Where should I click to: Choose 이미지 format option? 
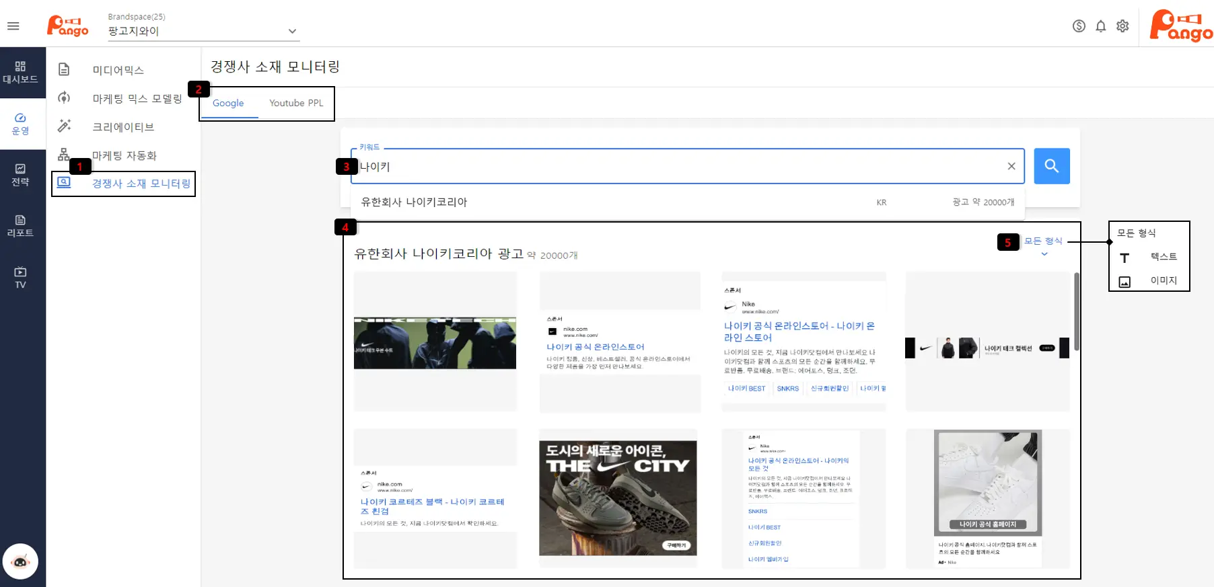1163,281
